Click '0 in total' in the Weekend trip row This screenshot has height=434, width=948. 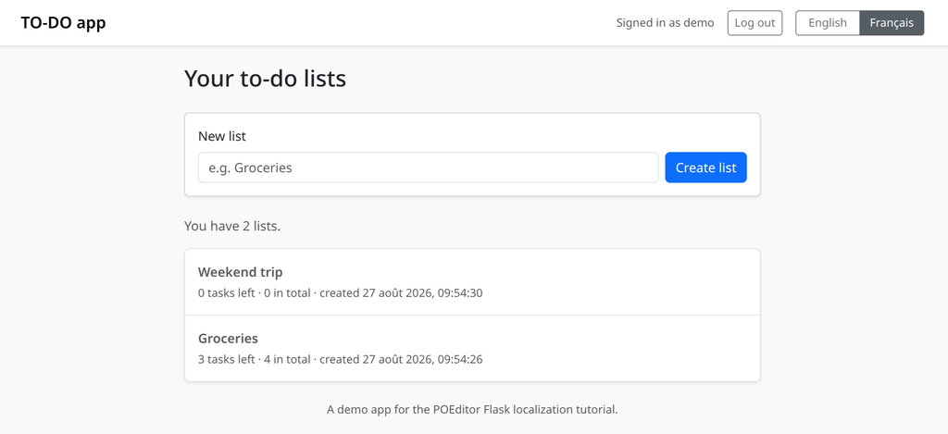(287, 293)
